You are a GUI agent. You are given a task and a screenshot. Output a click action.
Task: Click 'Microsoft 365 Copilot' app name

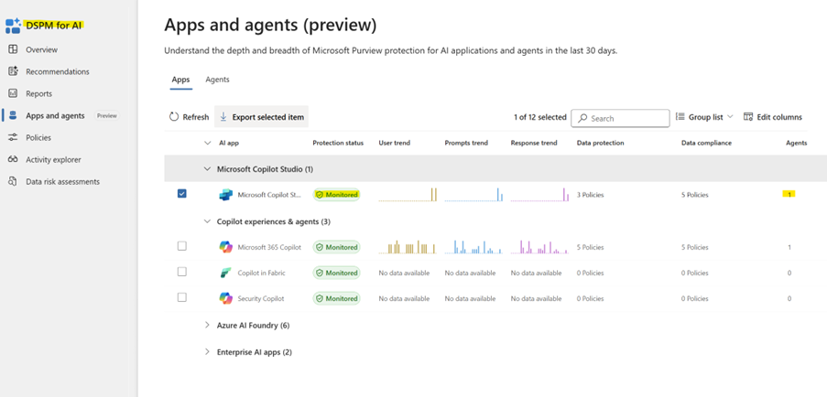coord(269,247)
